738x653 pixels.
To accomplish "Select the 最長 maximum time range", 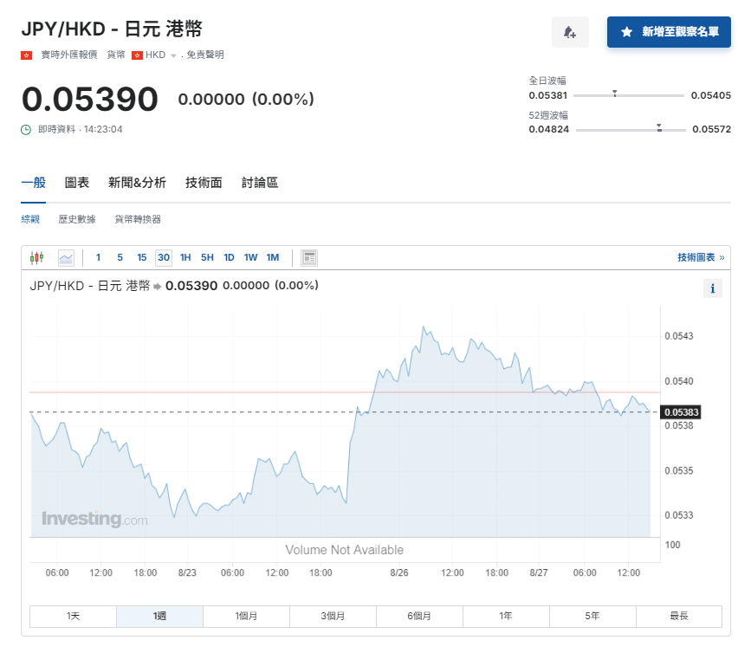I will tap(678, 616).
